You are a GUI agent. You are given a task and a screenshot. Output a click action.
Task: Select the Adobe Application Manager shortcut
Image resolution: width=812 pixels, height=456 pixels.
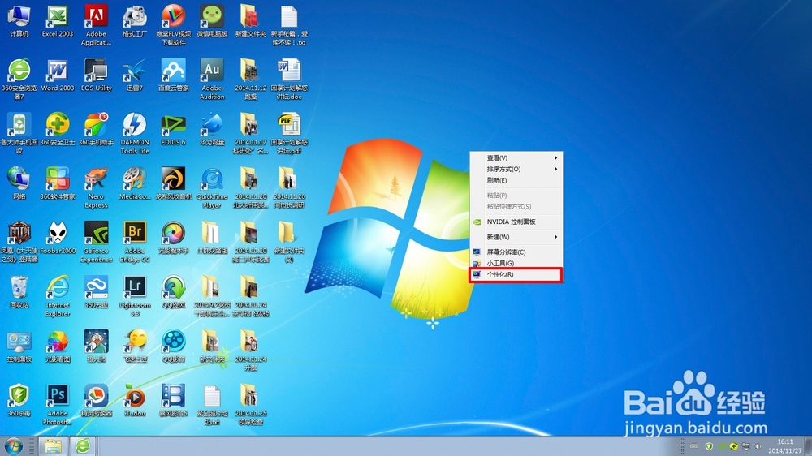[96, 25]
